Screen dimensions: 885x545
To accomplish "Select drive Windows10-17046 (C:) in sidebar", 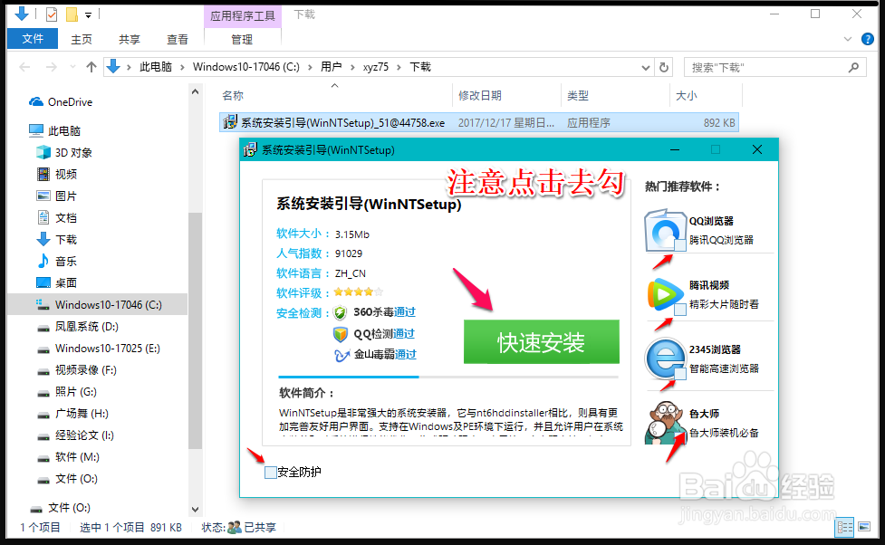I will 100,305.
